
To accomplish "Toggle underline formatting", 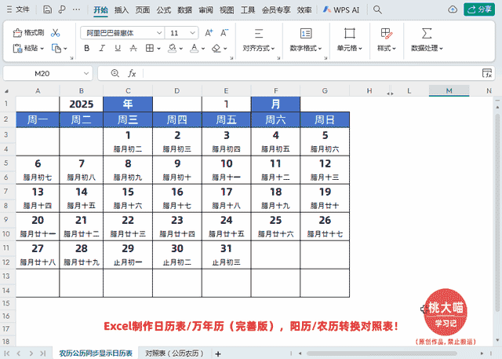I will pyautogui.click(x=118, y=48).
